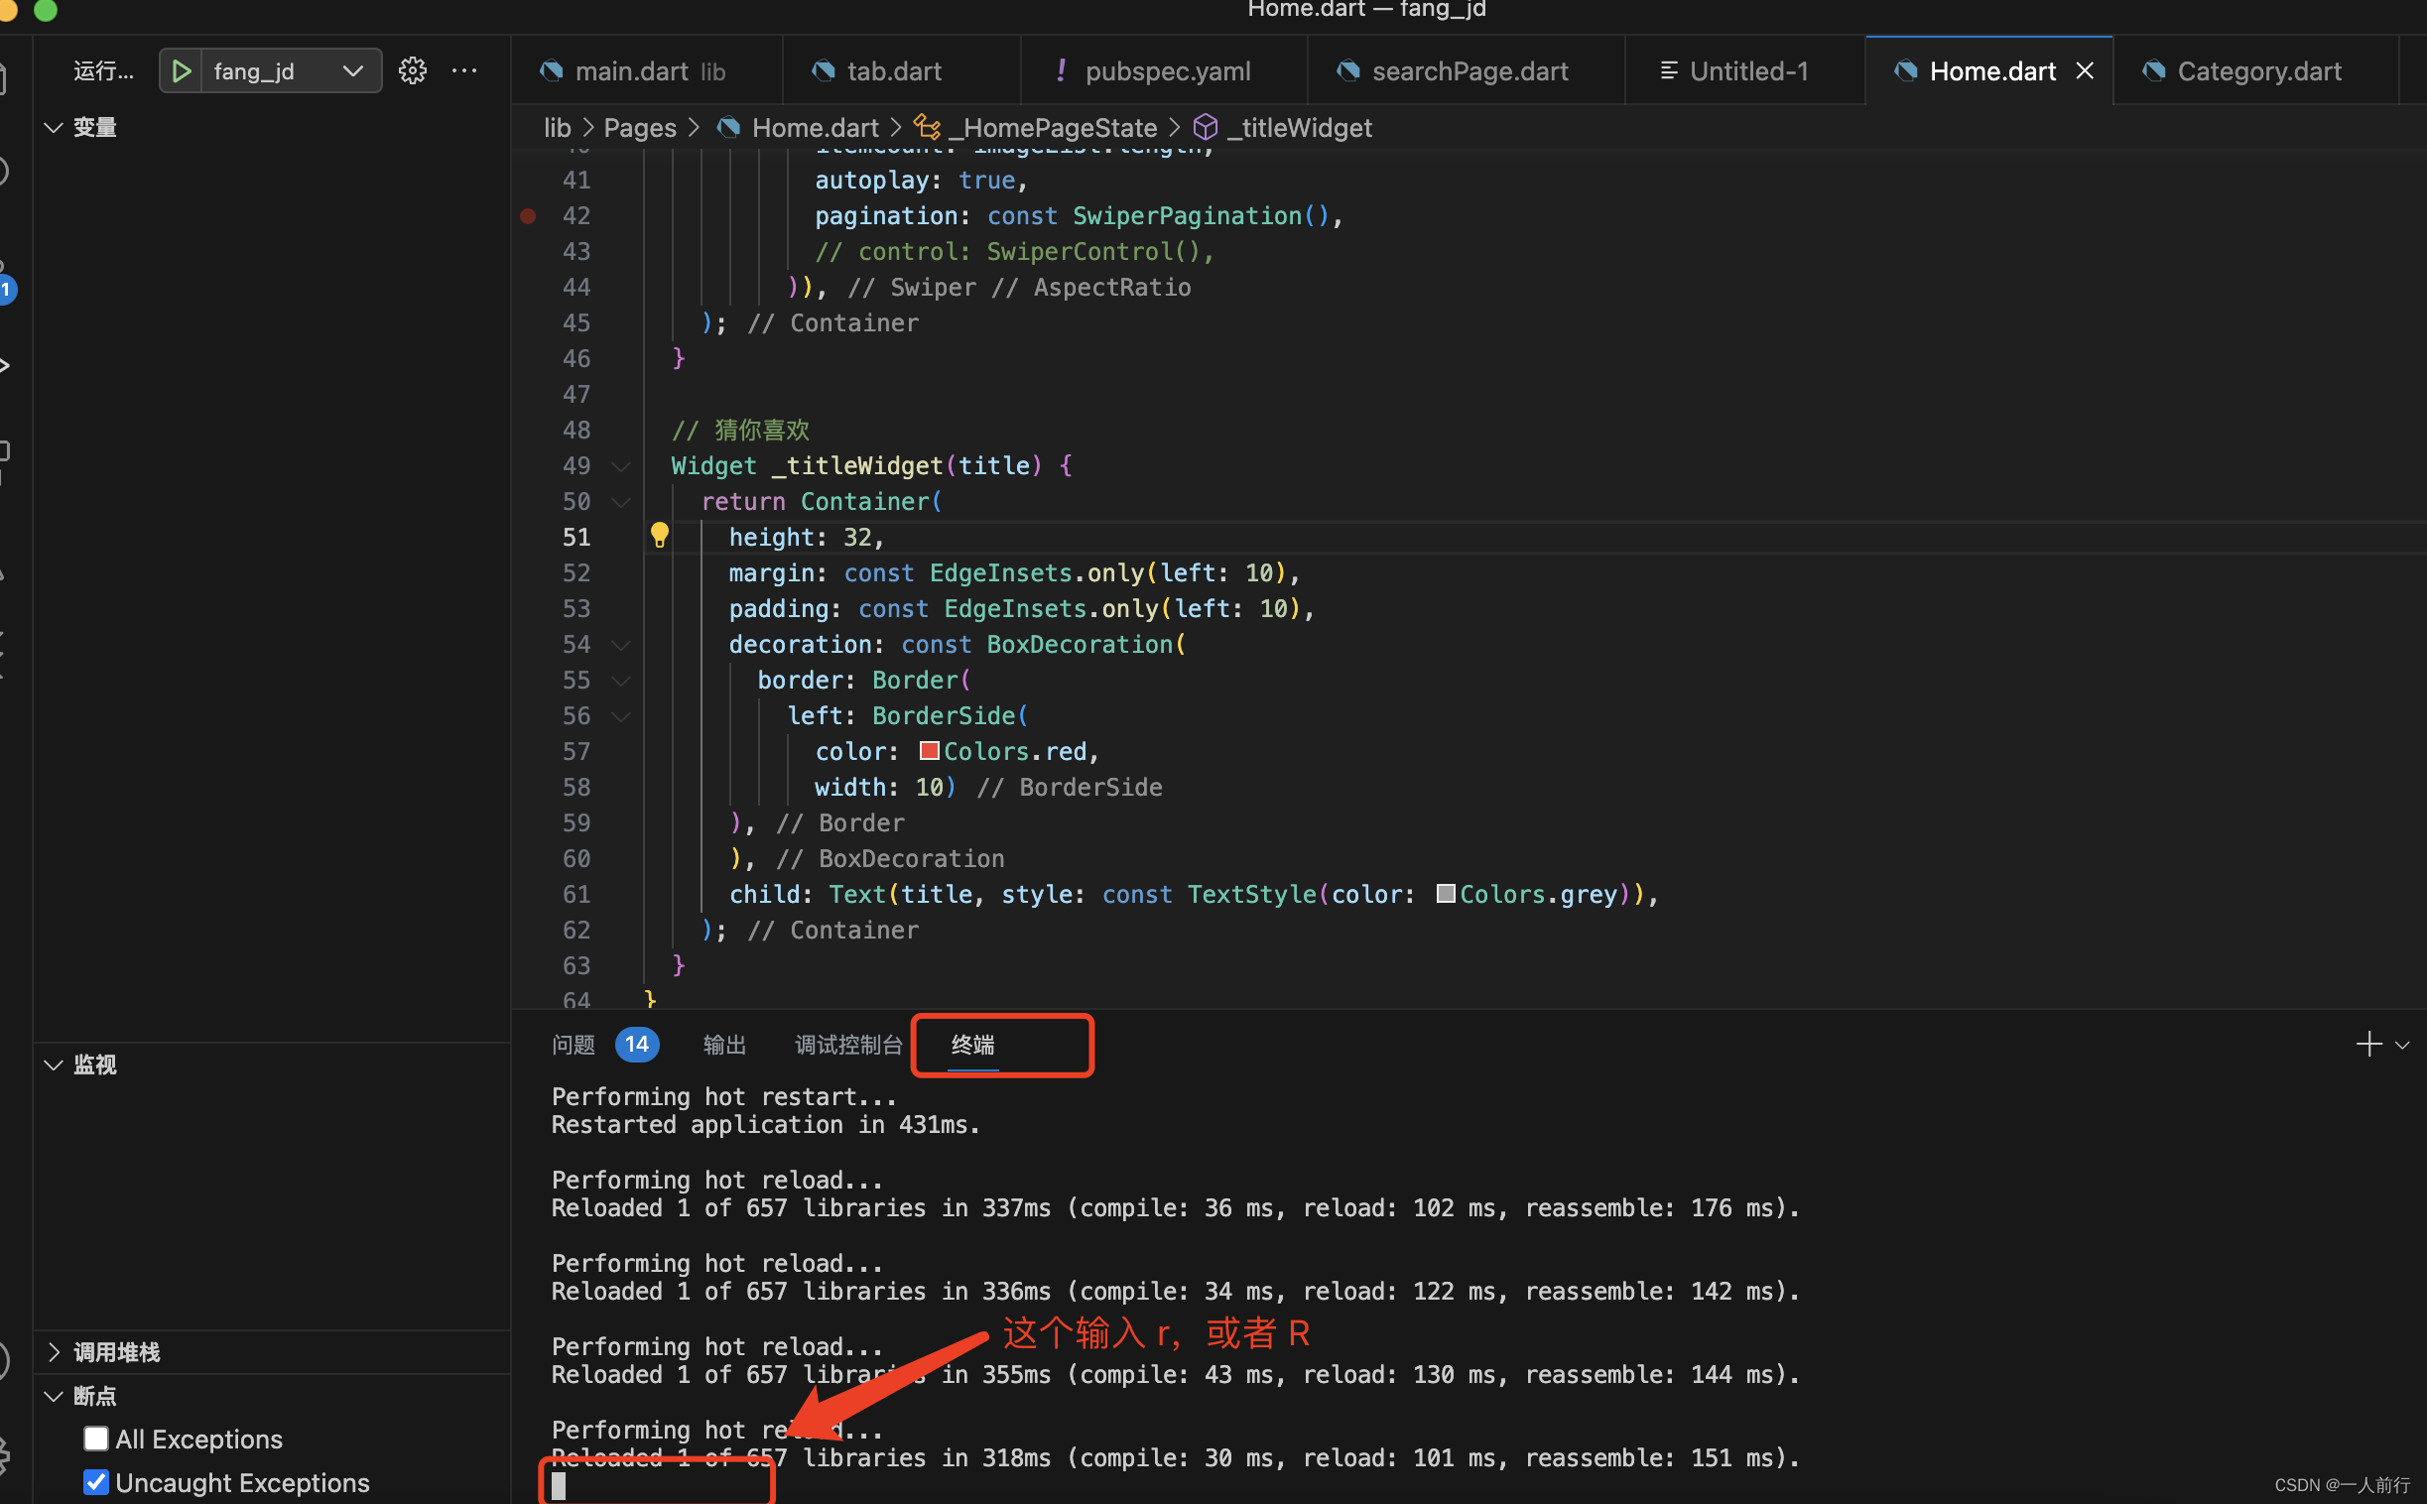This screenshot has width=2427, height=1504.
Task: Expand the 调用堆栈 call stack section
Action: pyautogui.click(x=54, y=1352)
